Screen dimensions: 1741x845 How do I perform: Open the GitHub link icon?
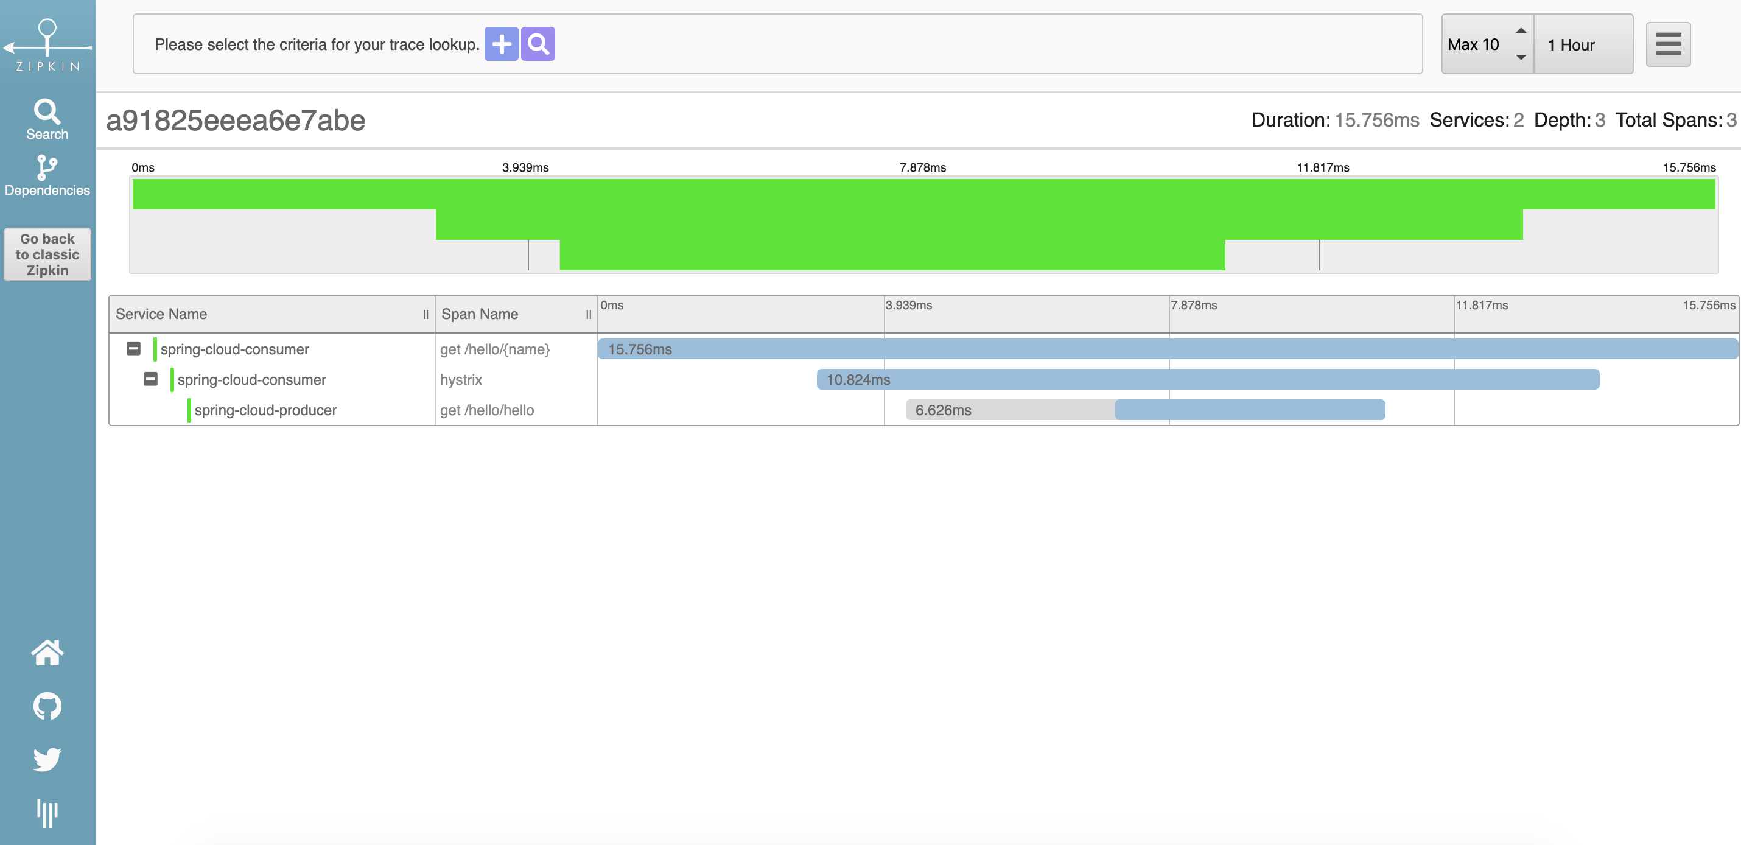47,706
